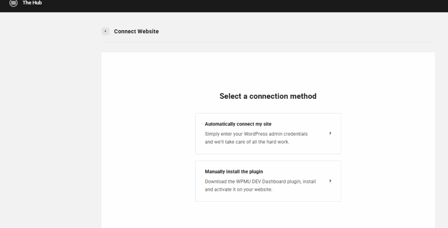Click 'and we'll take care' description line
Viewport: 448px width, 228px height.
click(247, 142)
